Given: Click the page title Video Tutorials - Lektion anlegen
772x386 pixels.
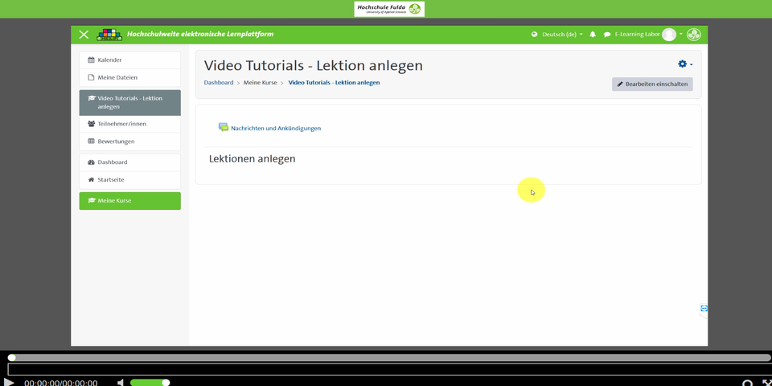Looking at the screenshot, I should tap(313, 66).
